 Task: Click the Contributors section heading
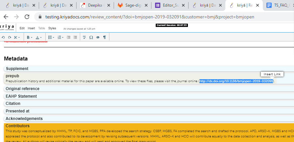(x=18, y=126)
